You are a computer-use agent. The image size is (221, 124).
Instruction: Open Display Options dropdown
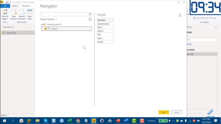tap(48, 19)
